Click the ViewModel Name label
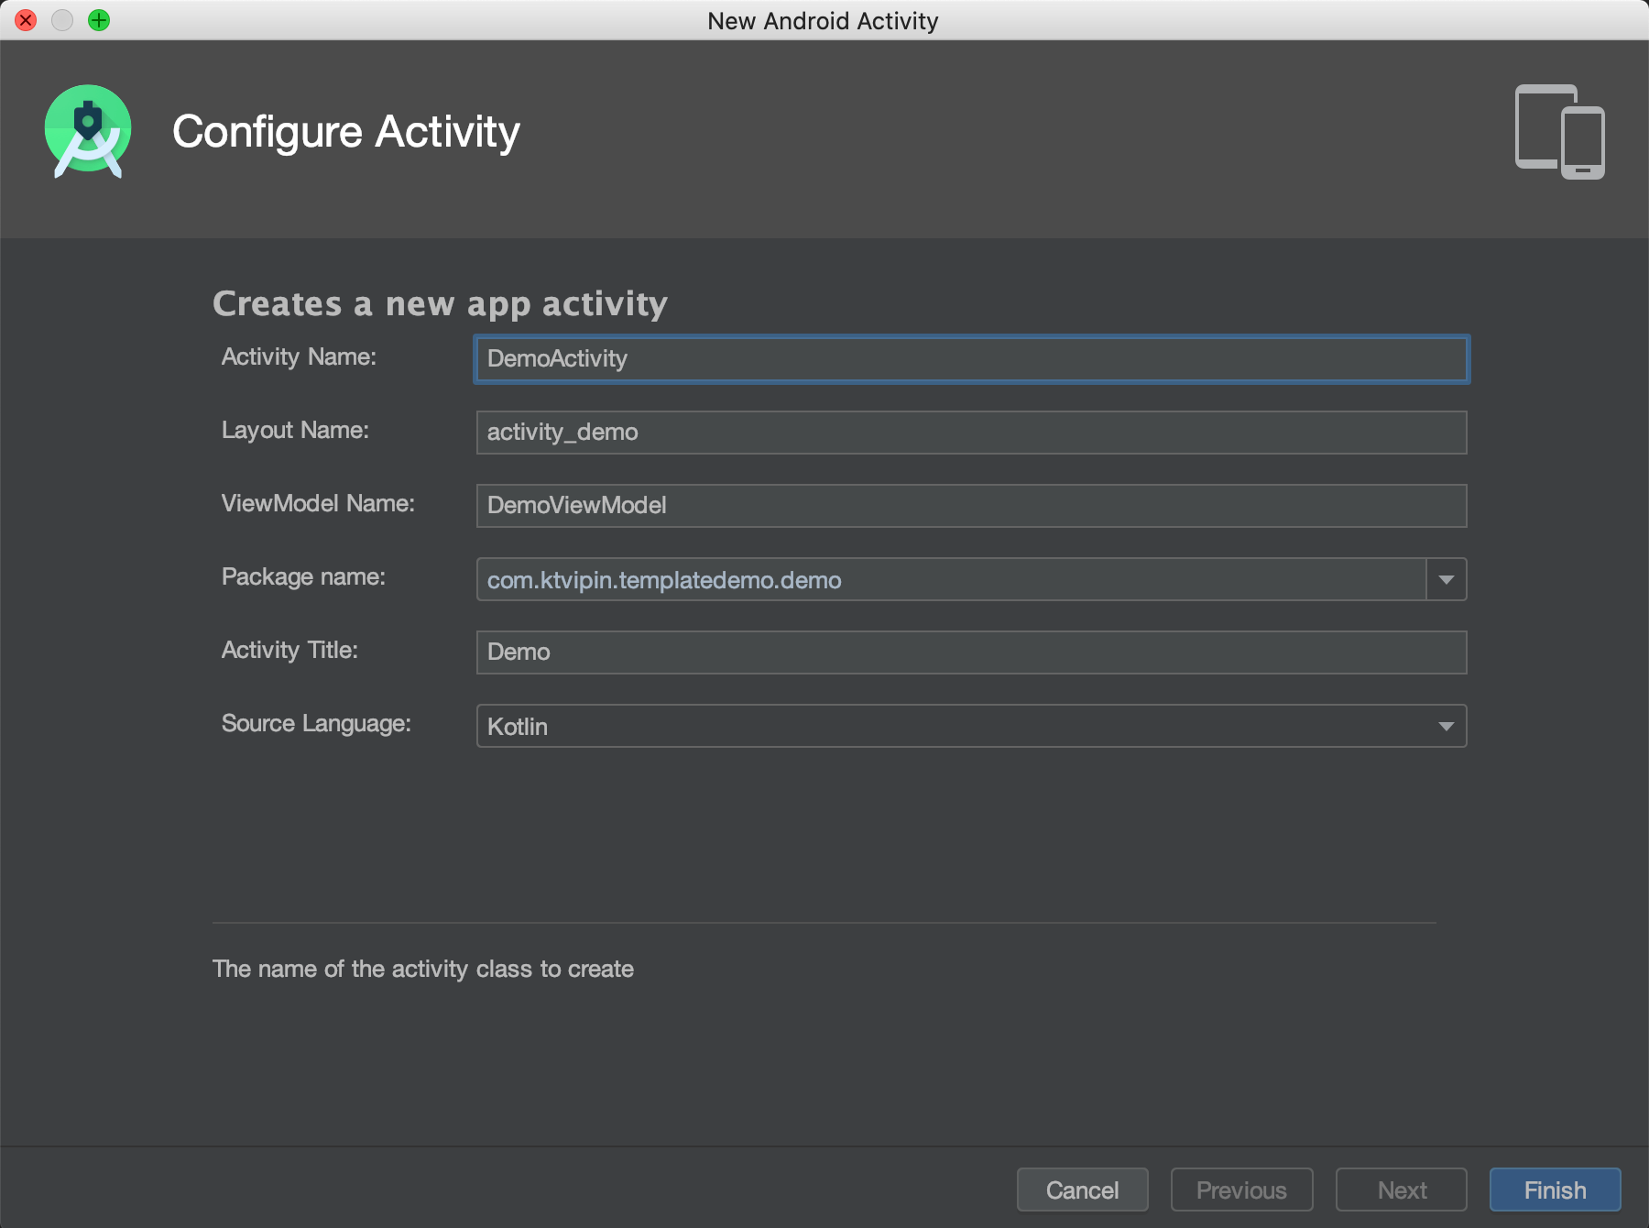Screen dimensions: 1649x1228 coord(318,503)
